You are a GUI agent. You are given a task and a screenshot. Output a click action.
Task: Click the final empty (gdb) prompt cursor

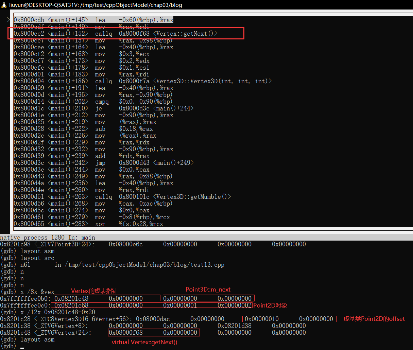(x=22, y=347)
